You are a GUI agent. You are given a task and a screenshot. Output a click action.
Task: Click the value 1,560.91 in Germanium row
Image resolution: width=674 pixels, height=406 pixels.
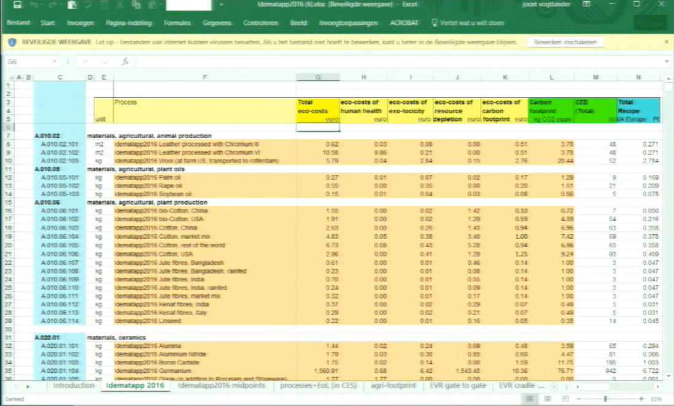326,371
